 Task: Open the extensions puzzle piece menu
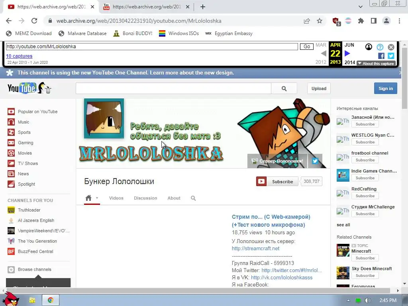coord(361,21)
